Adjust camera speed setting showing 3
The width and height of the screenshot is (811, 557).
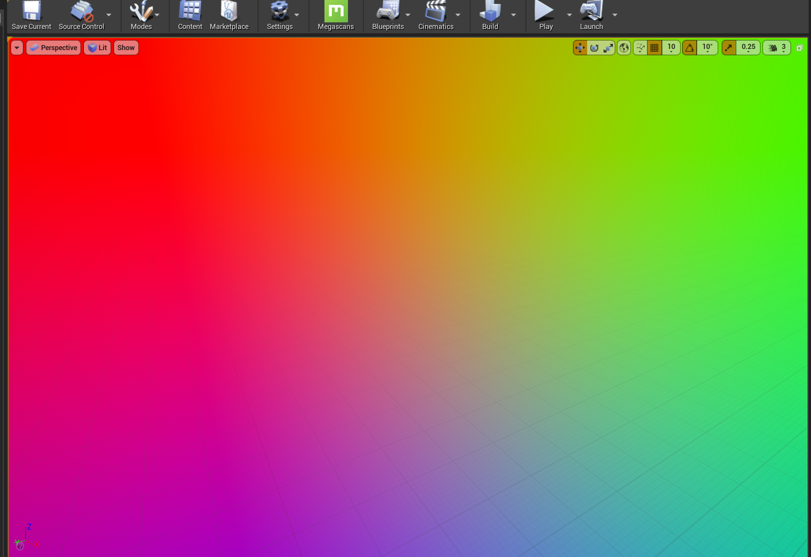[x=777, y=48]
